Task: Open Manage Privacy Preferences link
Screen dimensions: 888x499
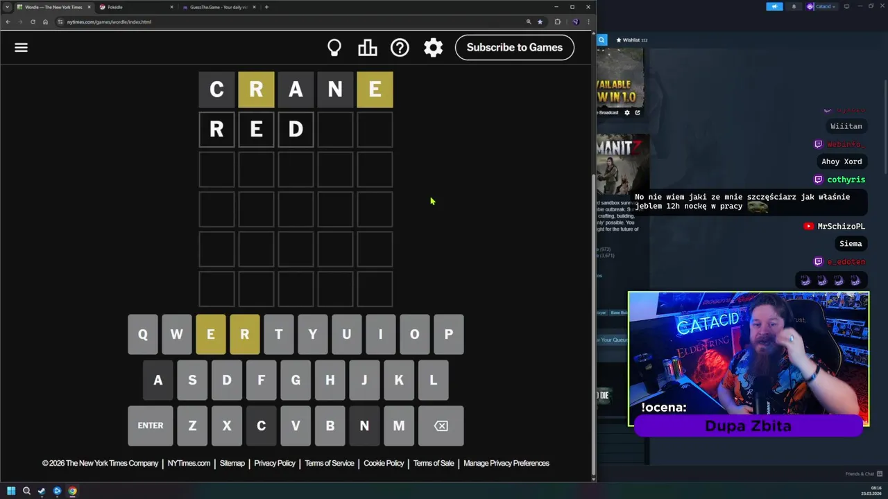Action: pyautogui.click(x=506, y=463)
